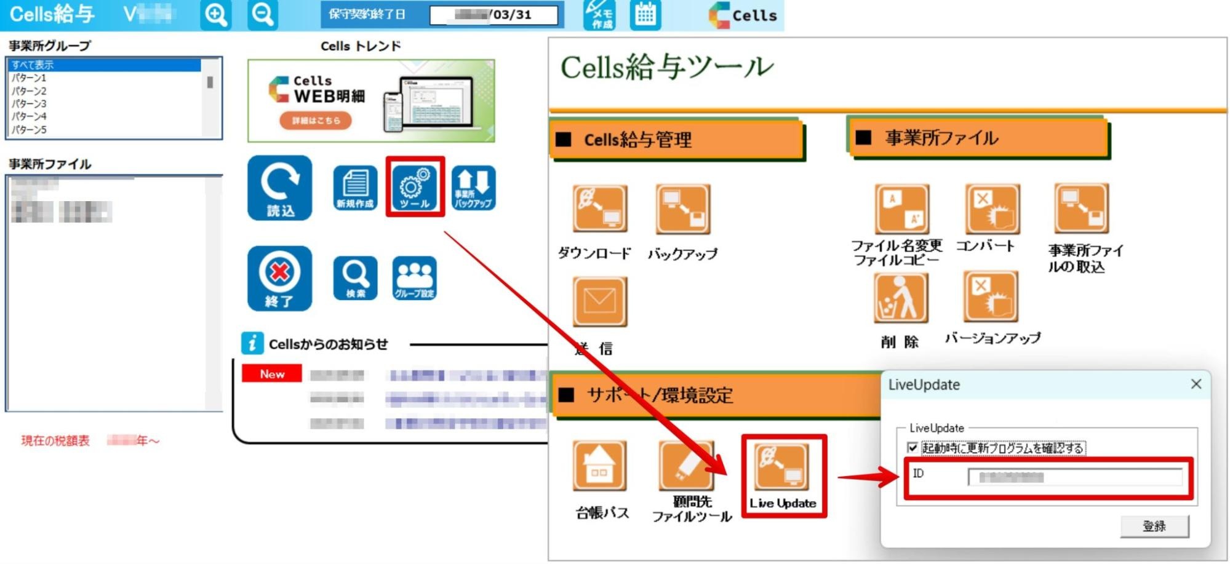Open the バージョンアップ icon
The height and width of the screenshot is (564, 1230).
tap(990, 297)
